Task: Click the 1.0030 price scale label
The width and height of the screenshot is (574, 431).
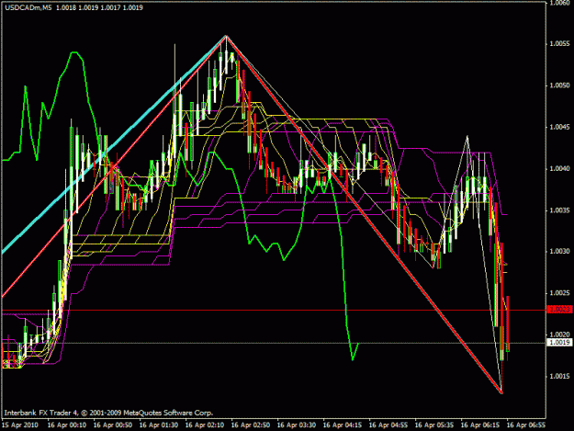Action: coord(560,251)
